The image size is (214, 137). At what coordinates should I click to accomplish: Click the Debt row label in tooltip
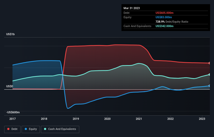[126, 13]
